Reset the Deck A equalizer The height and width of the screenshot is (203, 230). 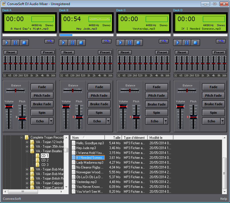pyautogui.click(x=11, y=52)
